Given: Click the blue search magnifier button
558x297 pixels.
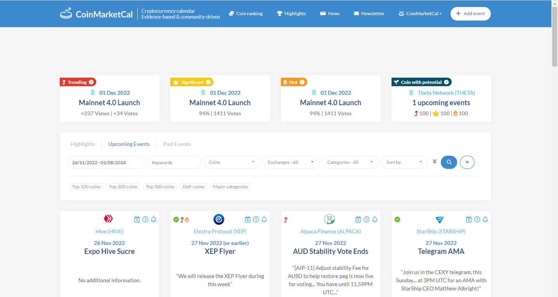Looking at the screenshot, I should [449, 162].
